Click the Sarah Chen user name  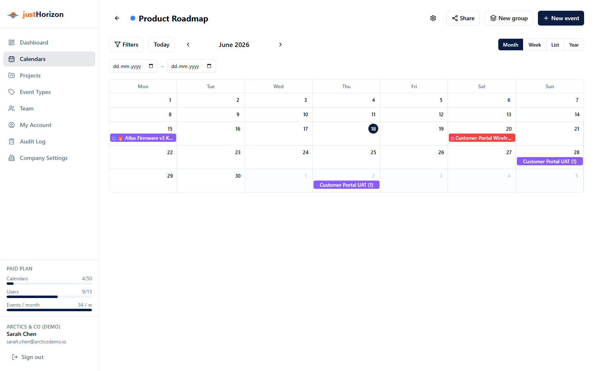(21, 334)
